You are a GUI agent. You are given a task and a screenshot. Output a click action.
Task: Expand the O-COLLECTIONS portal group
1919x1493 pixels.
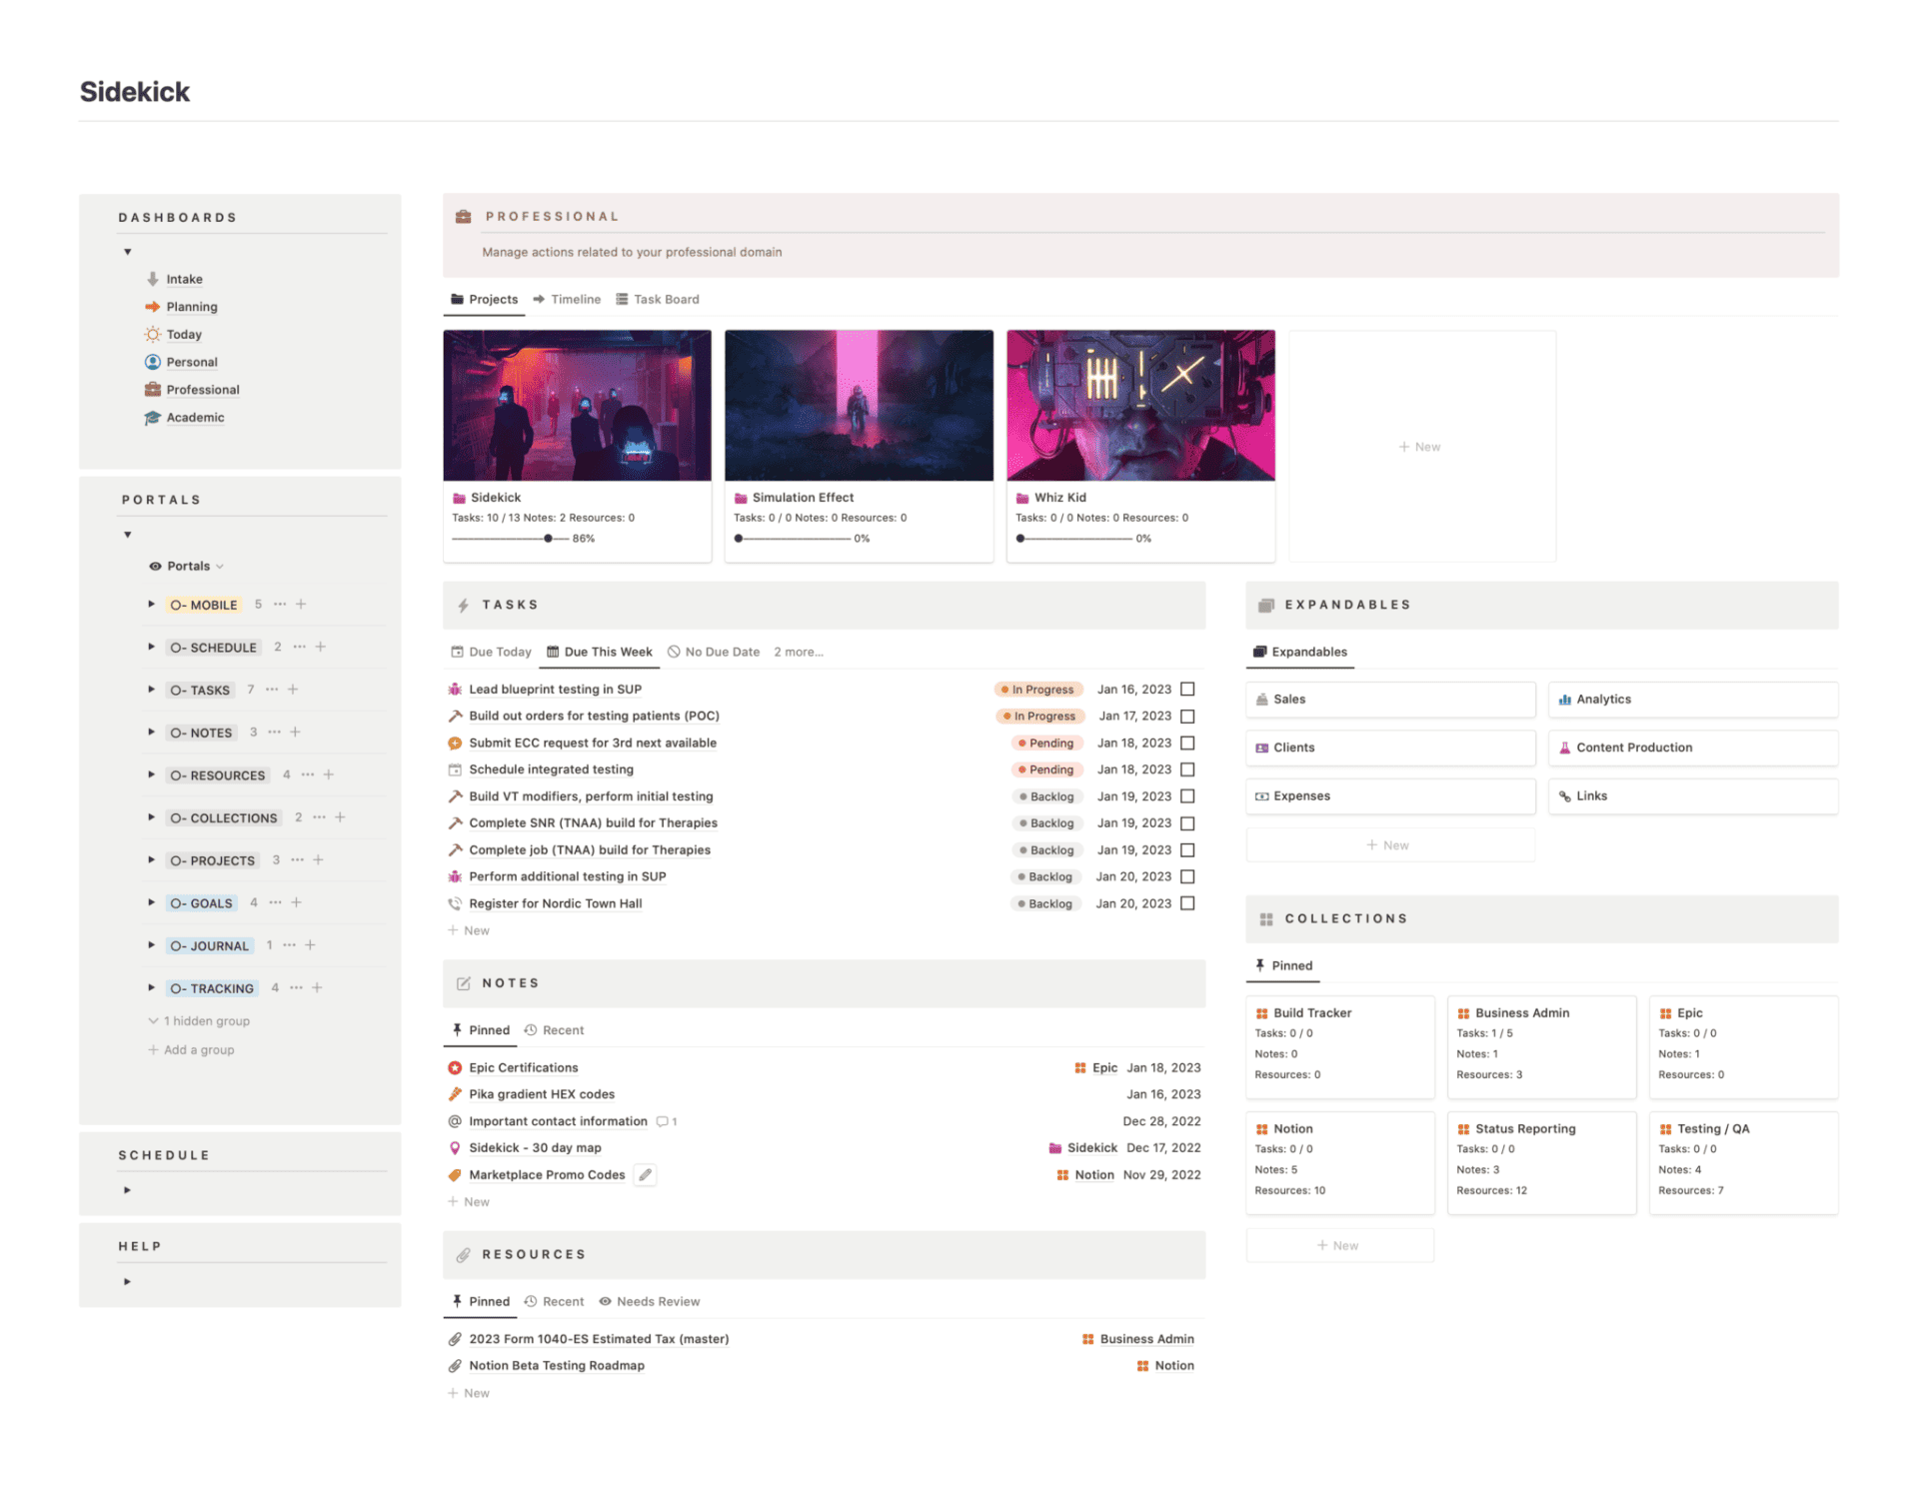coord(150,817)
